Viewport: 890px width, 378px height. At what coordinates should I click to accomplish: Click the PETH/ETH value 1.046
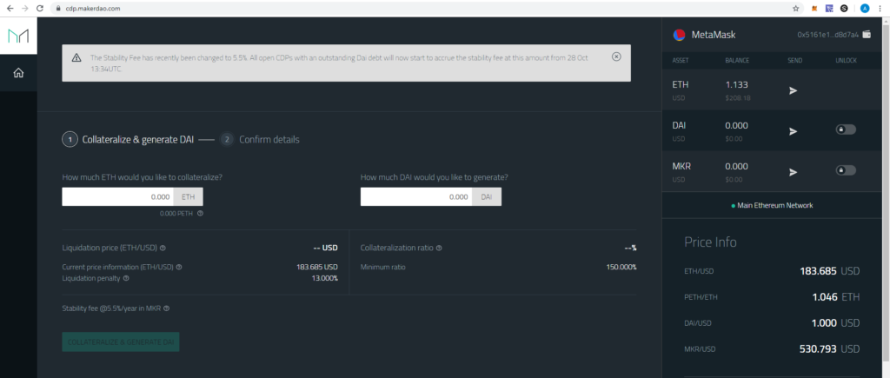click(x=825, y=297)
